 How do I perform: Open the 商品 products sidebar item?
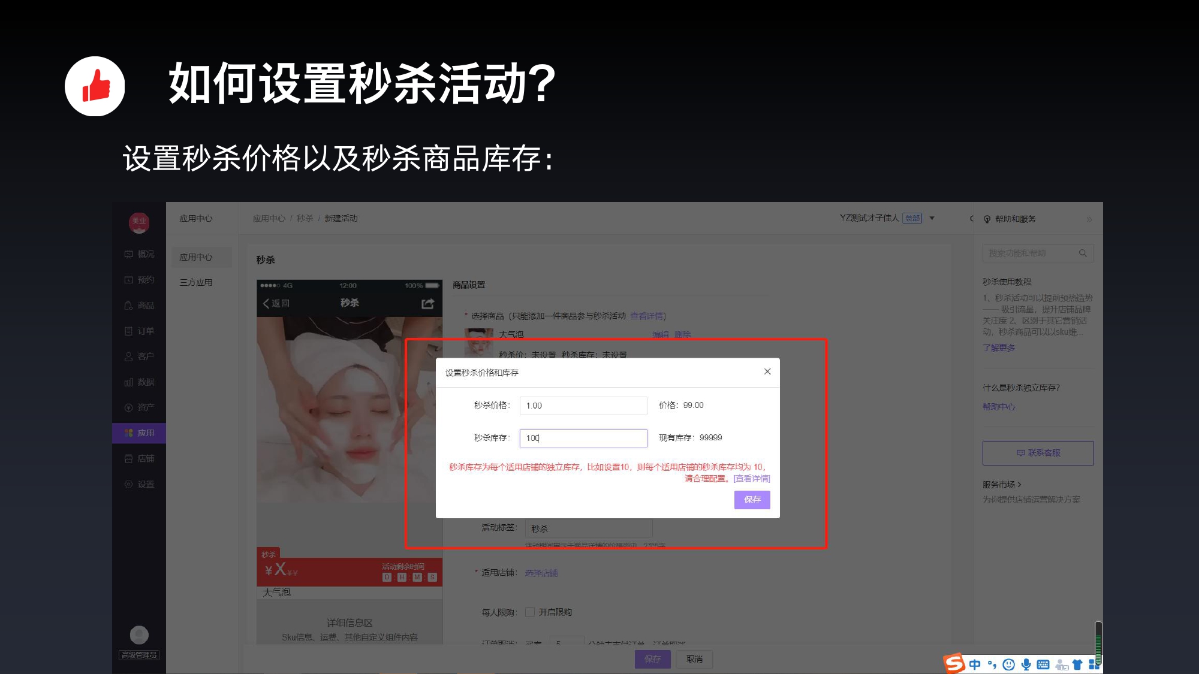pos(139,306)
